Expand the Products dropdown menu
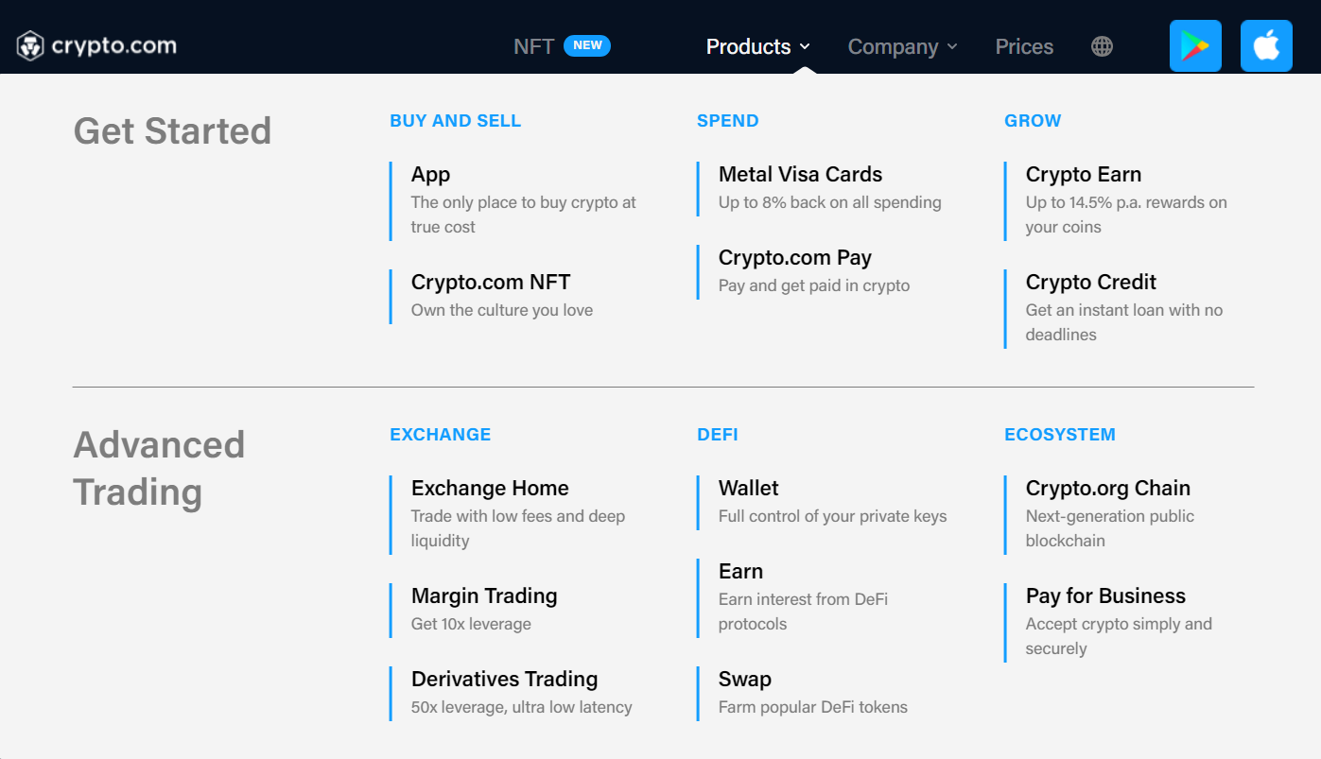The width and height of the screenshot is (1321, 759). click(748, 46)
